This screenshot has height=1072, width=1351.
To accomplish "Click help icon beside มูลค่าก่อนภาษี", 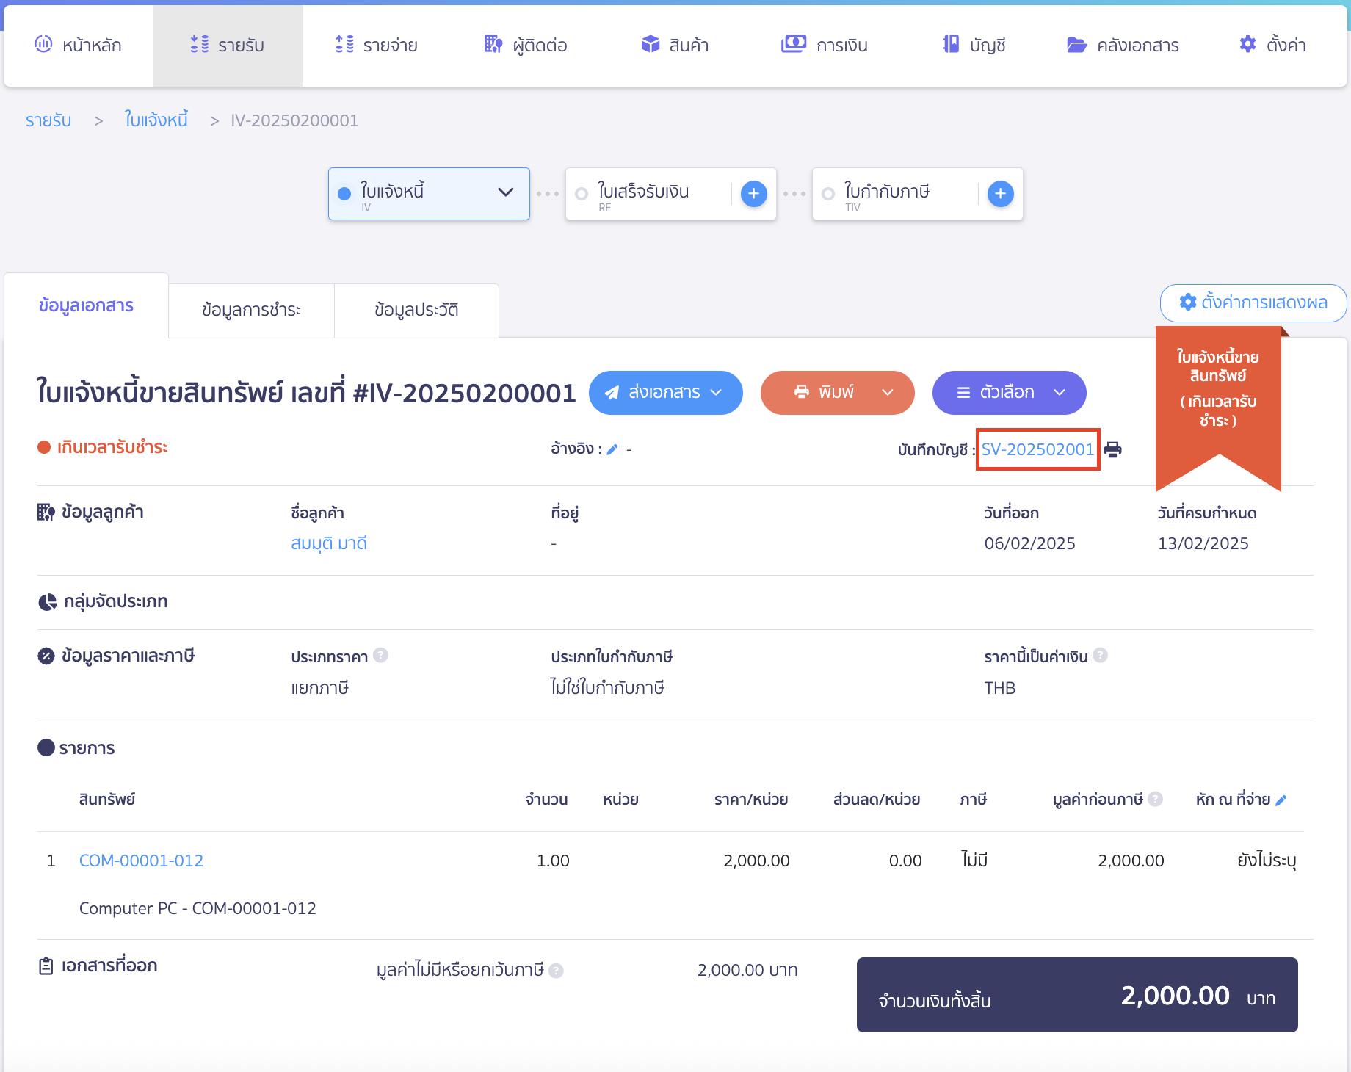I will pyautogui.click(x=1155, y=799).
